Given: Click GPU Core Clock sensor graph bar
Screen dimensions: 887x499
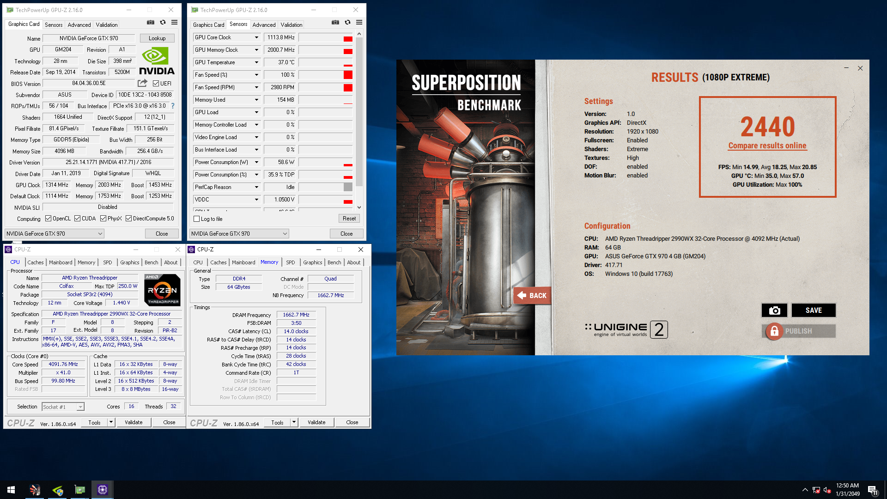Looking at the screenshot, I should [x=326, y=37].
